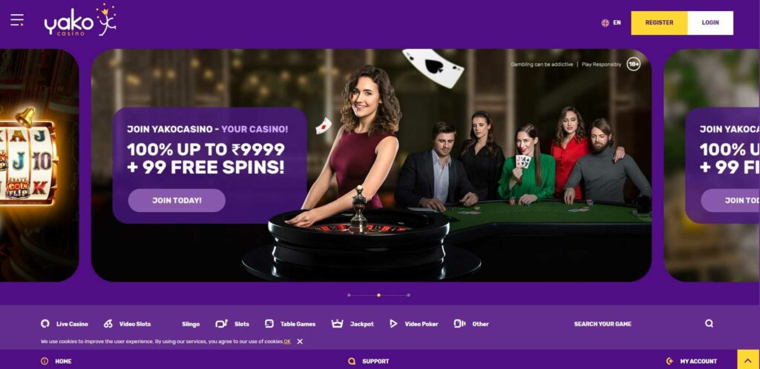Select the Video Slots category icon
This screenshot has width=760, height=369.
108,324
